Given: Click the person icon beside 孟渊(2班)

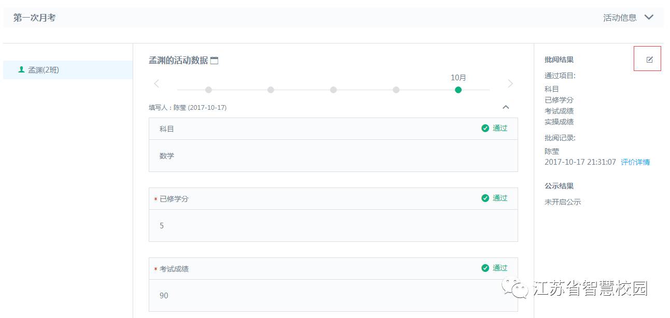Looking at the screenshot, I should (x=21, y=69).
